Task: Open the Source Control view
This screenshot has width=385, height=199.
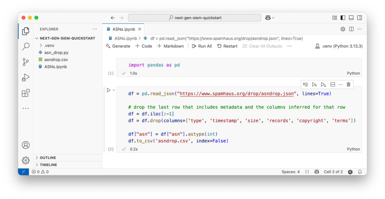Action: tap(26, 62)
